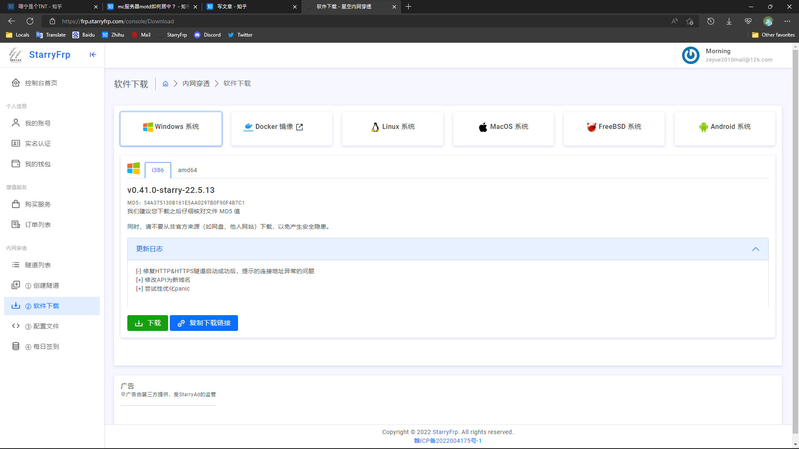Collapse the 更新日志 panel chevron
Screen dimensions: 799x449
tap(755, 249)
